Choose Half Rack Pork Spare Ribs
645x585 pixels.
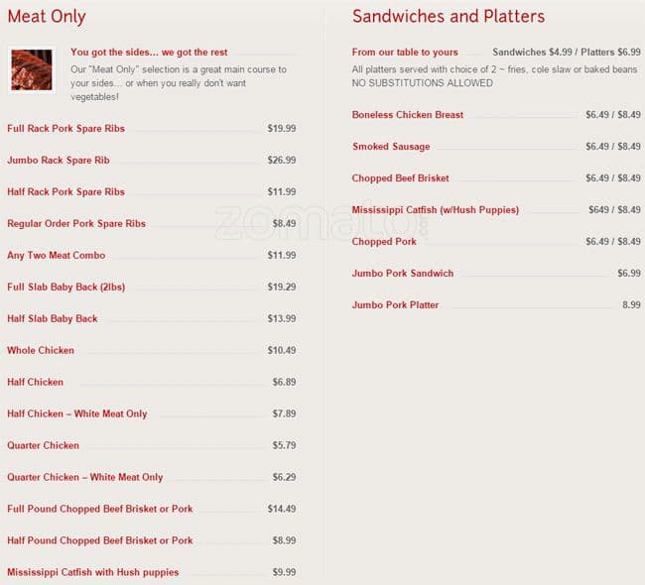coord(66,192)
